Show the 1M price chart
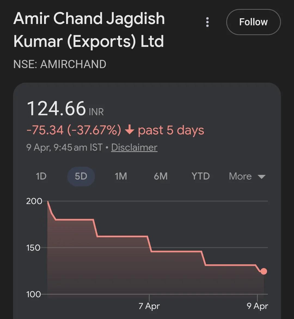Viewport: 294px width, 319px height. click(x=121, y=176)
